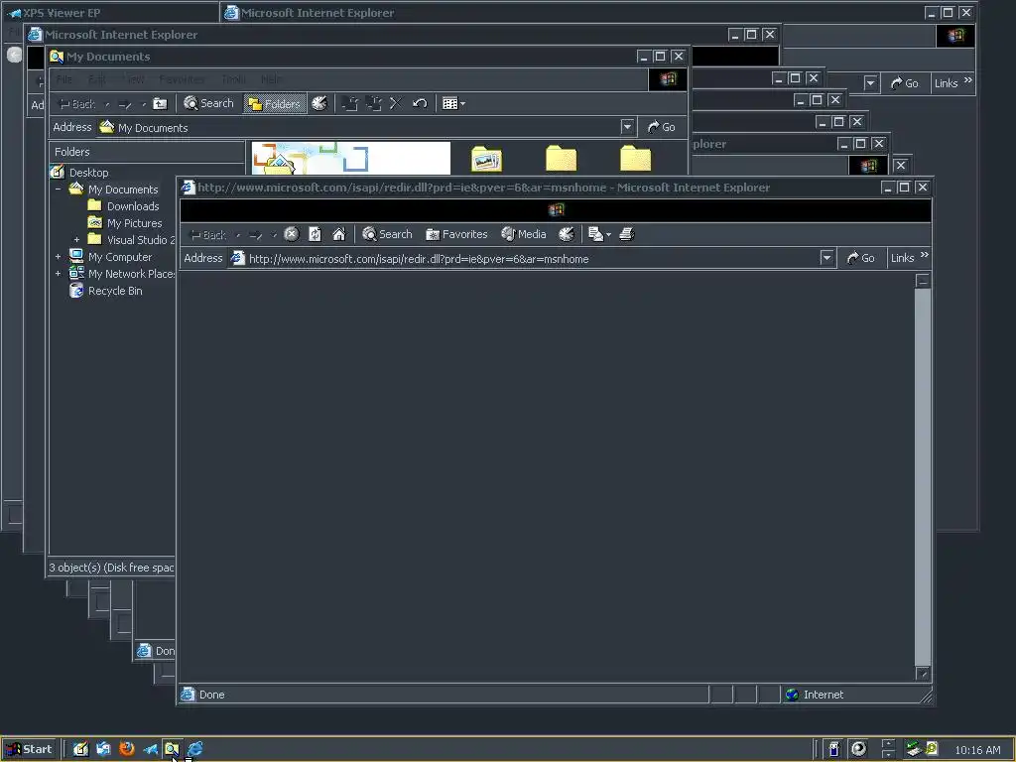1016x762 pixels.
Task: Launch Firefox from Quick Launch bar
Action: point(127,749)
